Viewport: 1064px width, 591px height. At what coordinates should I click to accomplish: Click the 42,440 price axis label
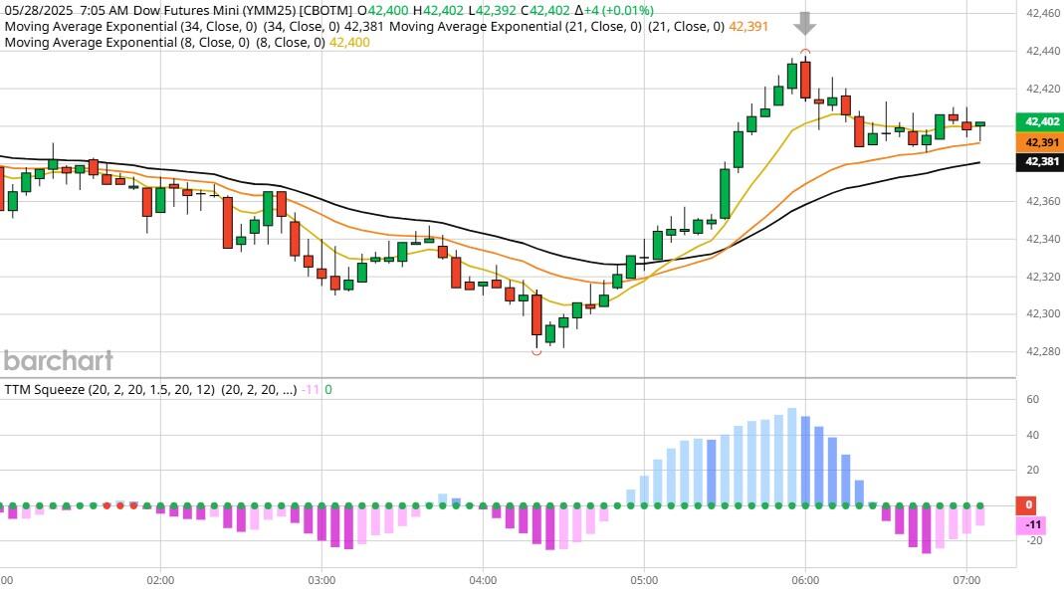pyautogui.click(x=1040, y=51)
